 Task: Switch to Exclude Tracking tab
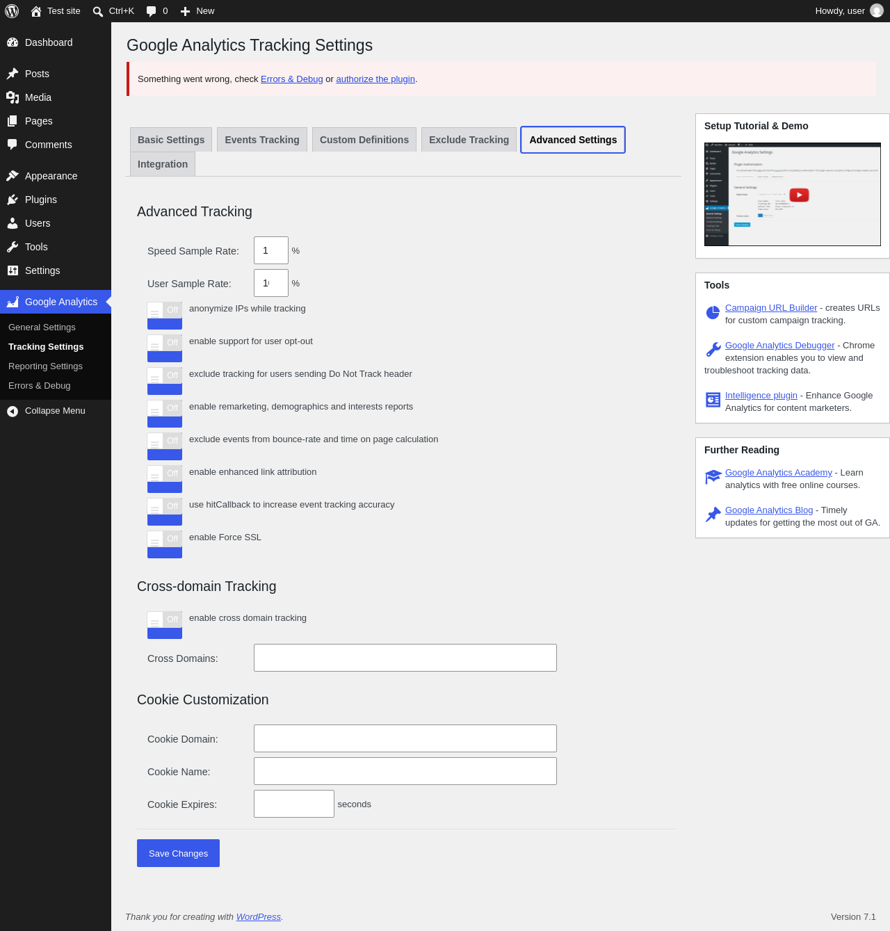coord(469,140)
